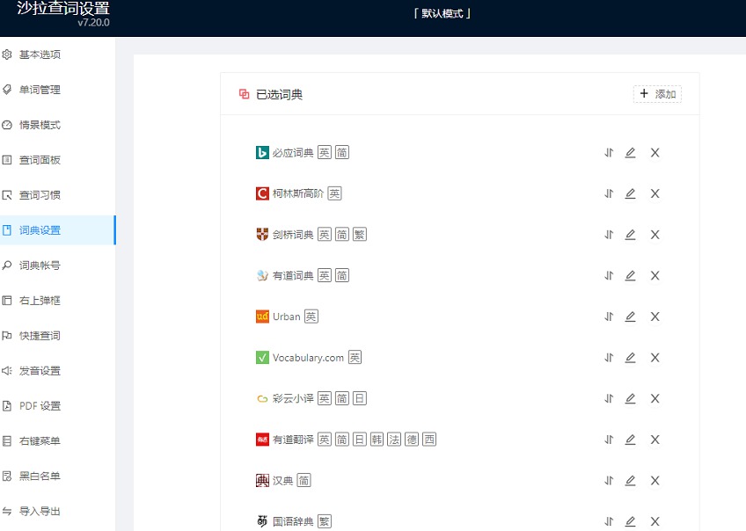Remove the 国语辞典 dictionary
Viewport: 746px width, 531px height.
[x=655, y=521]
